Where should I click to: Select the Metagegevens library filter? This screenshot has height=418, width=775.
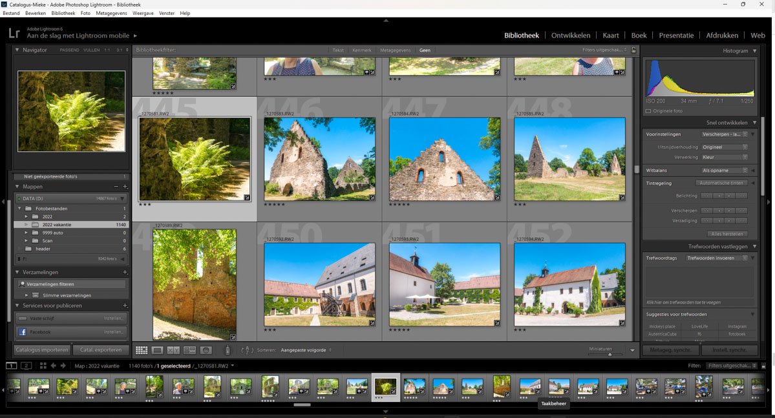[395, 50]
